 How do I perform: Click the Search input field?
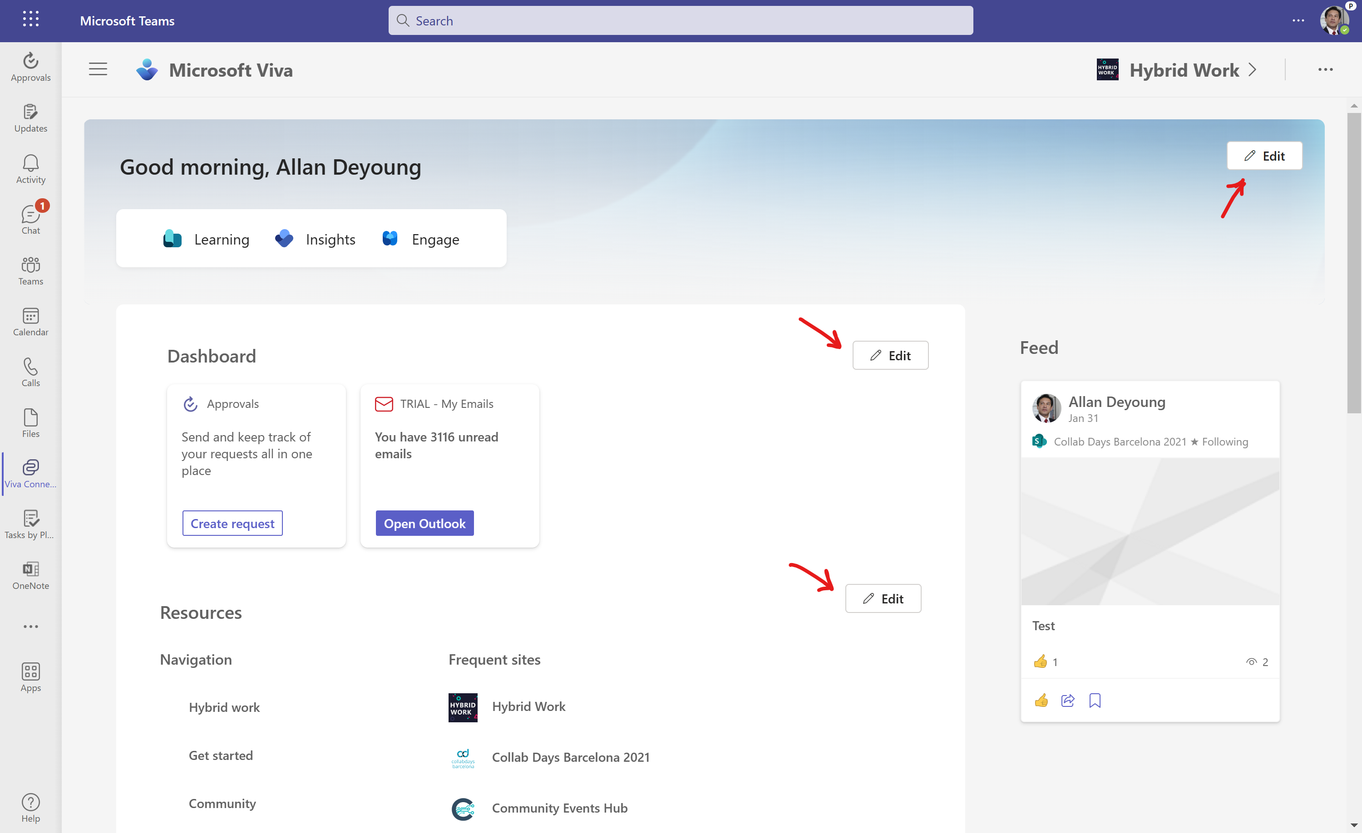click(680, 20)
